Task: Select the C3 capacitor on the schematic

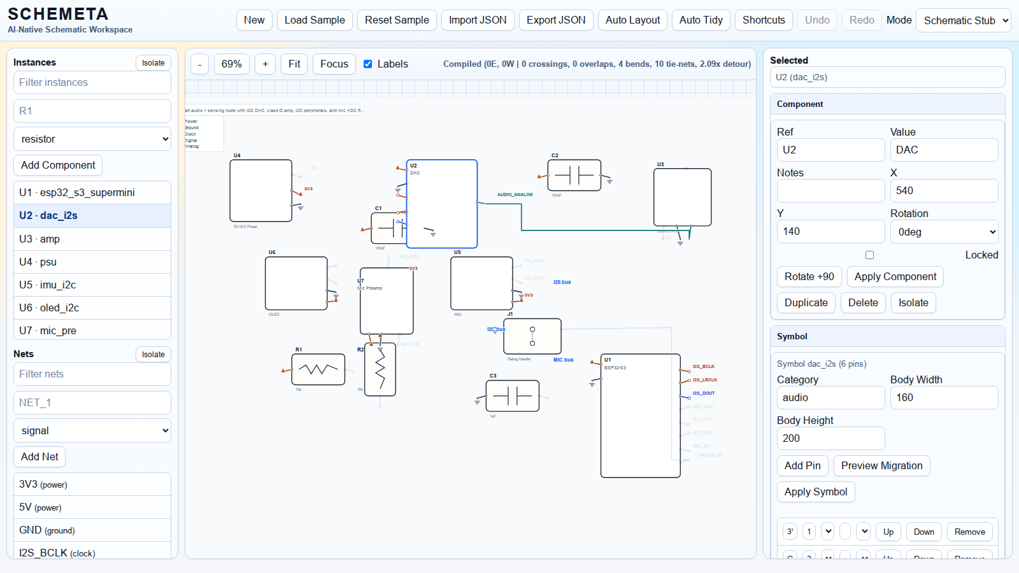Action: pos(512,396)
